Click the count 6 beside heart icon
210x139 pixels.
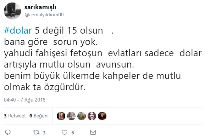(x=73, y=133)
